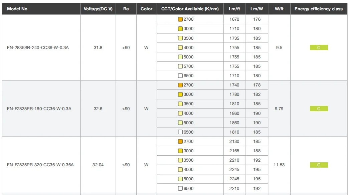Select the 5700 color swatch in first model
Image resolution: width=349 pixels, height=195 pixels.
coord(180,66)
